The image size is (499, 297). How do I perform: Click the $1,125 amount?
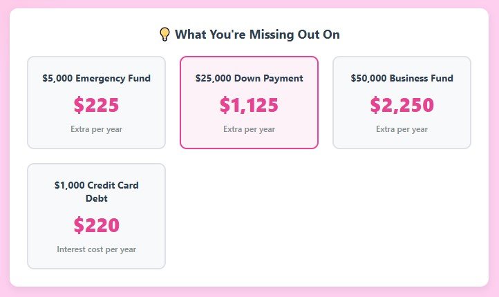point(249,105)
